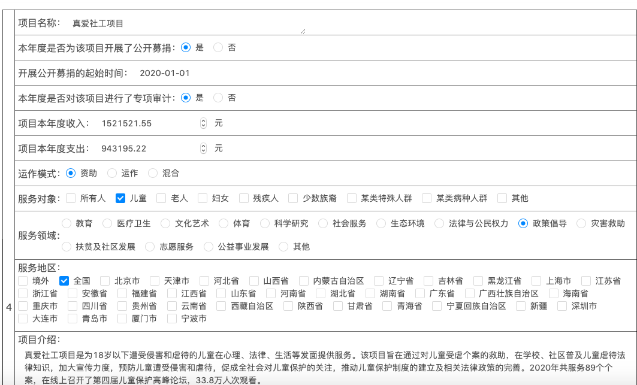The width and height of the screenshot is (637, 385).
Task: Check 江苏省 service region
Action: 586,281
